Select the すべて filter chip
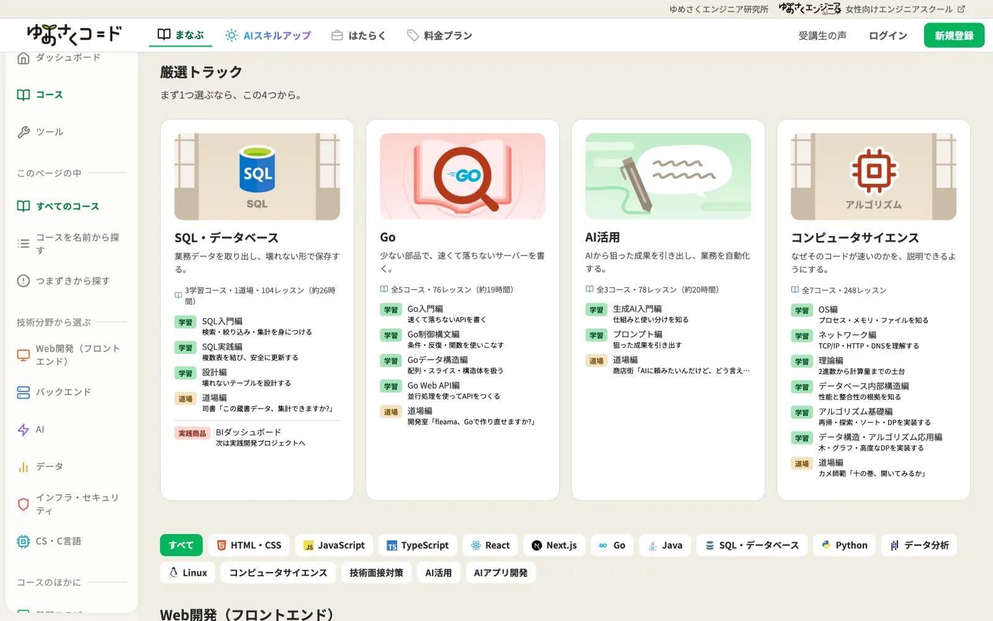Viewport: 993px width, 621px height. [x=181, y=545]
